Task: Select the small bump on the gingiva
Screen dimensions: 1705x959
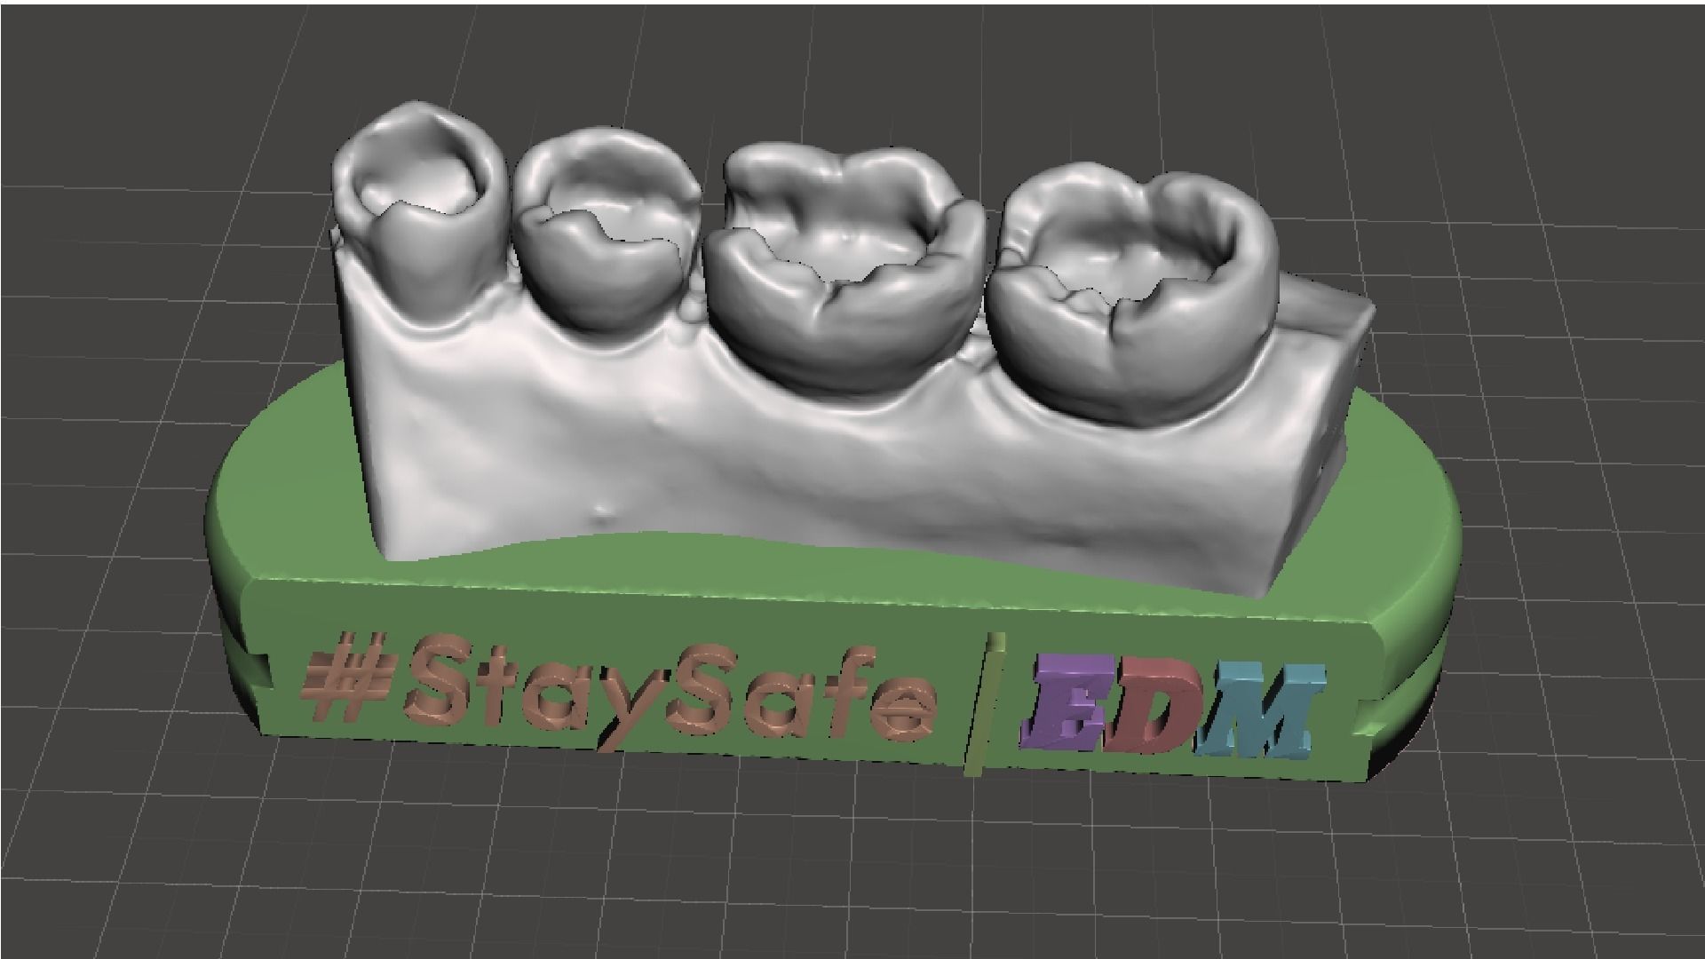Action: [603, 514]
